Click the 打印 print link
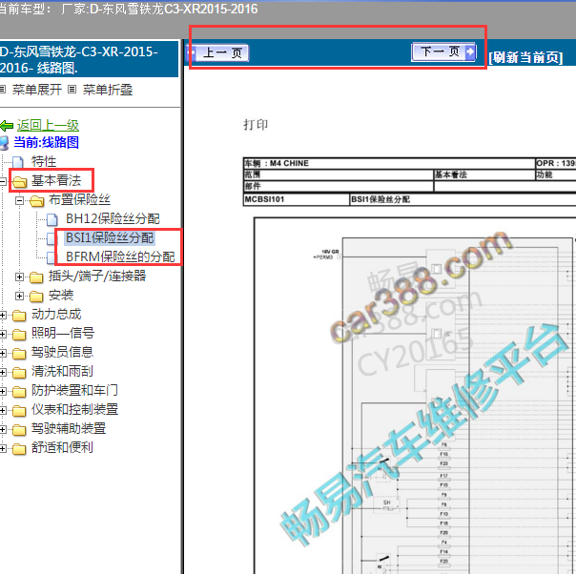The width and height of the screenshot is (576, 574). pyautogui.click(x=256, y=125)
